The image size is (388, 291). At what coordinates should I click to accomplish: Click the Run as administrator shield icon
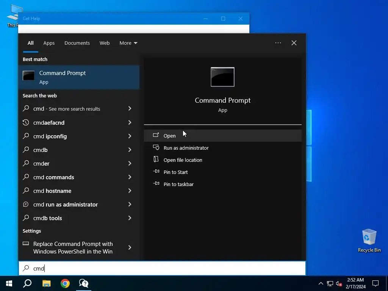point(156,147)
